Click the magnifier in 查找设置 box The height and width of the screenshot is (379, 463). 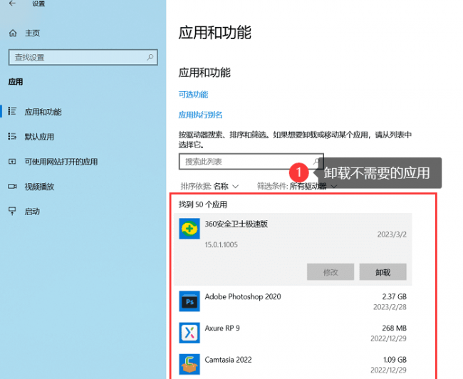click(150, 57)
